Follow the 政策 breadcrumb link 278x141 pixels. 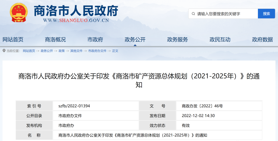(62, 51)
